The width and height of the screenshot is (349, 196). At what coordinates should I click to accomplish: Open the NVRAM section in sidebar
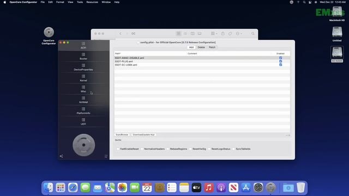(83, 100)
